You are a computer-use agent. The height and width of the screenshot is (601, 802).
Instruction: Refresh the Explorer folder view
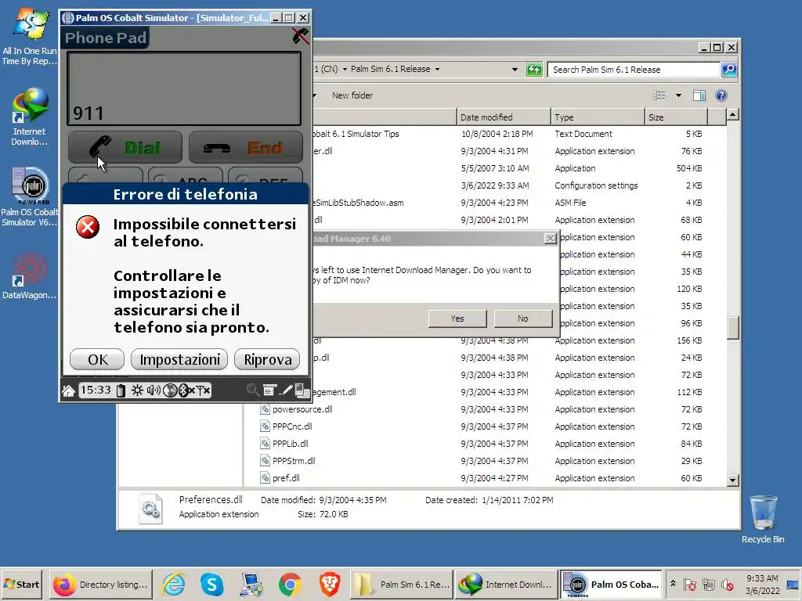pos(534,70)
